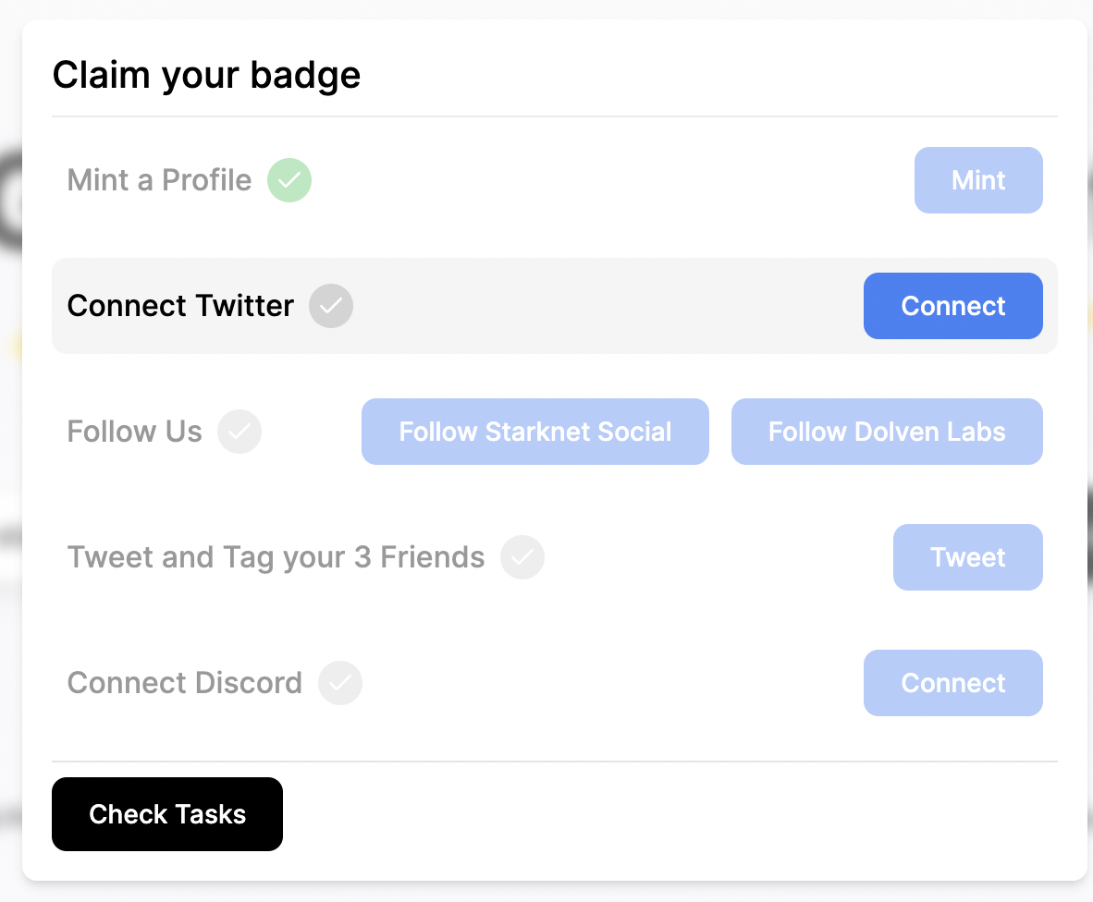Click the checkmark icon next to Connect Discord
1093x902 pixels.
point(340,683)
